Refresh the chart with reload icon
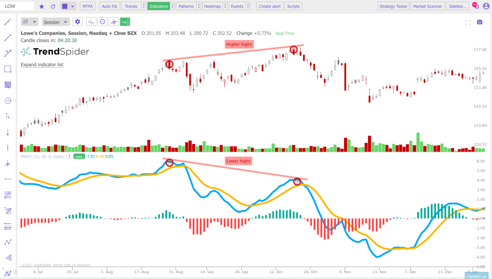This screenshot has width=492, height=279. click(53, 6)
